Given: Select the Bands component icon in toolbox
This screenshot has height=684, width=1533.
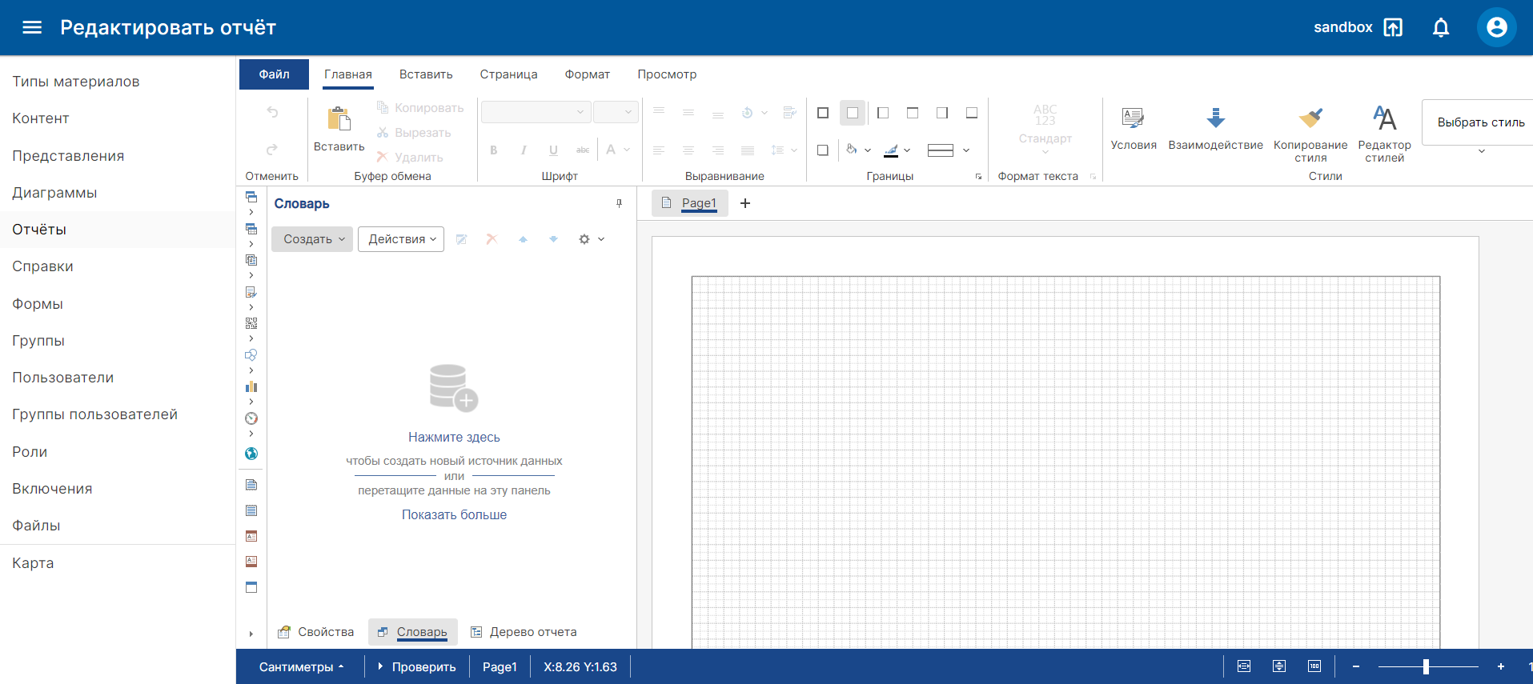Looking at the screenshot, I should pyautogui.click(x=251, y=197).
